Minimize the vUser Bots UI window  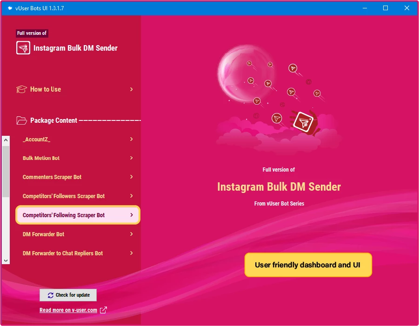click(365, 8)
